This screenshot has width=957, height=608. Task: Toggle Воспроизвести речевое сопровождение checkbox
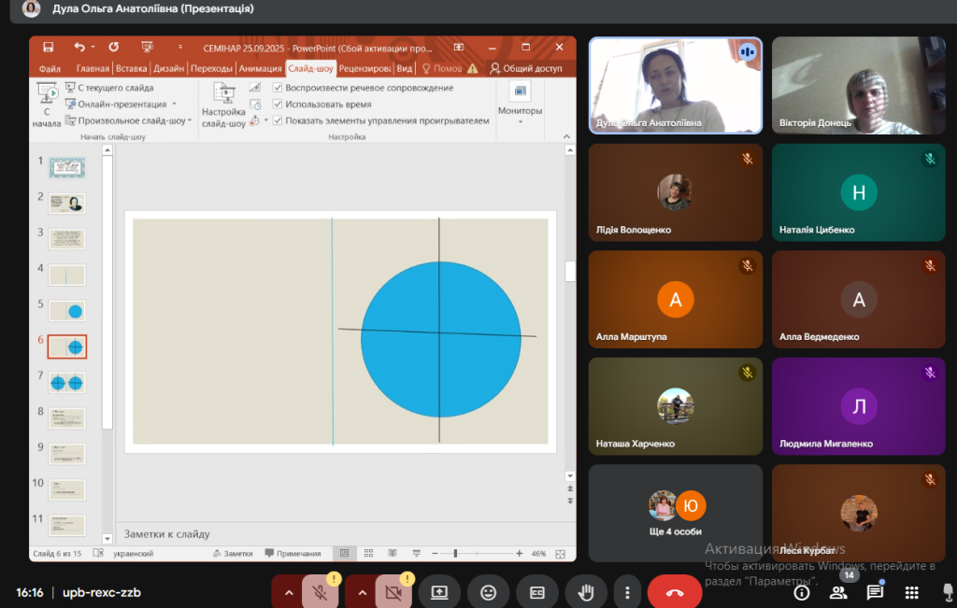tap(278, 88)
